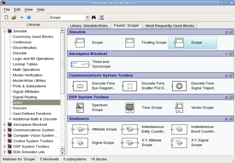The height and width of the screenshot is (163, 235).
Task: Expand Additional Math & Discrete node
Action: tap(10, 119)
